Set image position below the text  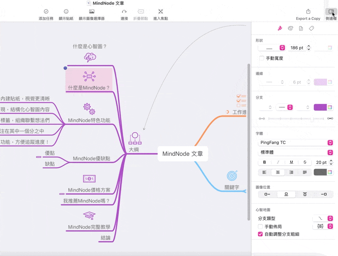[305, 194]
